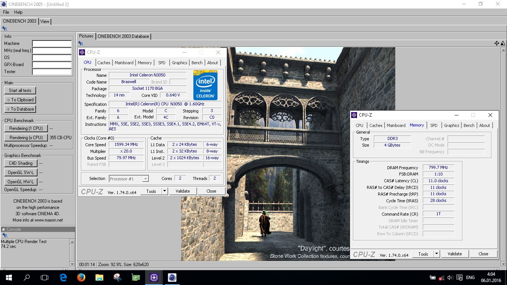The height and width of the screenshot is (285, 507).
Task: Click the MHz (real freq.) input field
Action: 52,51
